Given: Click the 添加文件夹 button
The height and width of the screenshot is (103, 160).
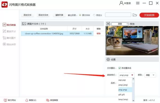Looking at the screenshot, I should click(43, 15).
